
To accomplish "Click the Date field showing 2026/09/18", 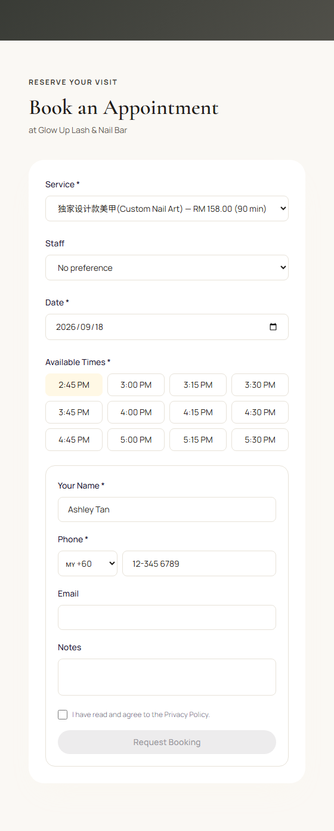I will [167, 327].
